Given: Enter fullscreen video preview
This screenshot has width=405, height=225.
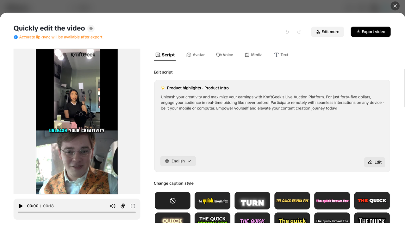Looking at the screenshot, I should [x=133, y=206].
